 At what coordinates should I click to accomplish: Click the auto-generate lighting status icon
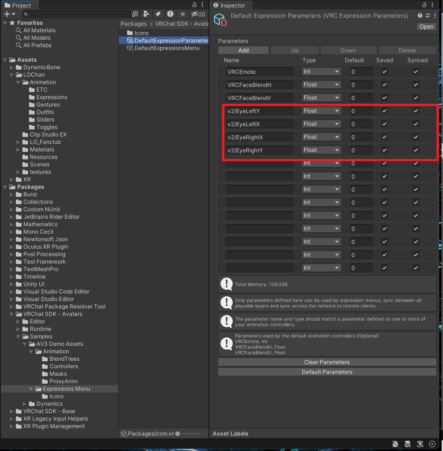tap(420, 444)
